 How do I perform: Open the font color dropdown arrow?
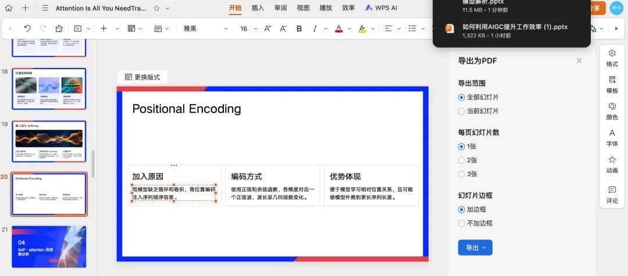(349, 28)
